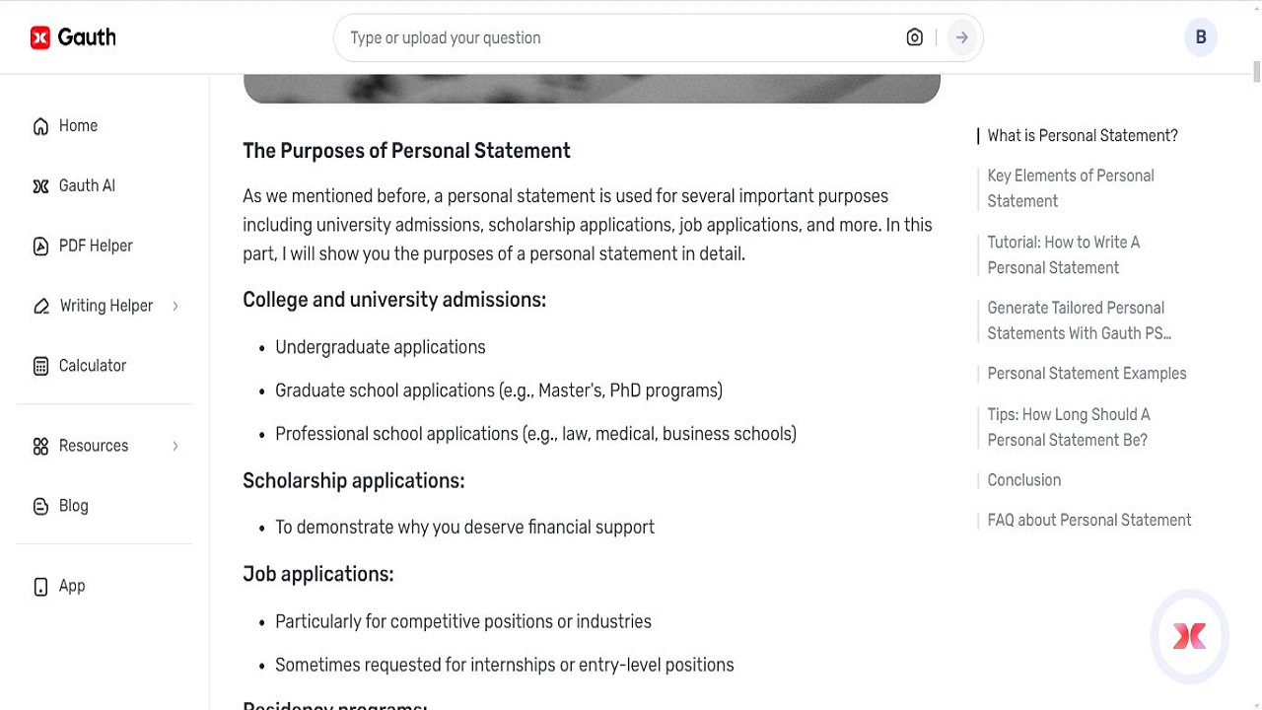
Task: Select 'Conclusion' in the table of contents
Action: click(1023, 479)
